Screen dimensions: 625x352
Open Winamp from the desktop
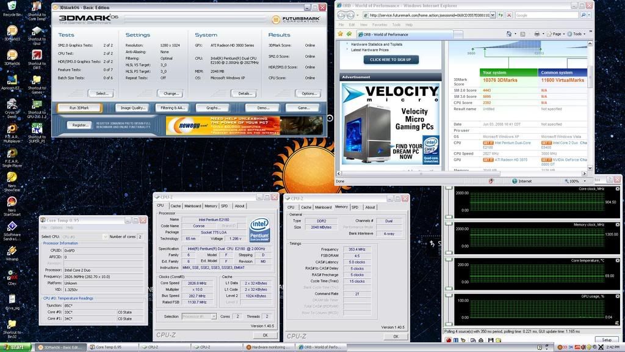[x=12, y=253]
